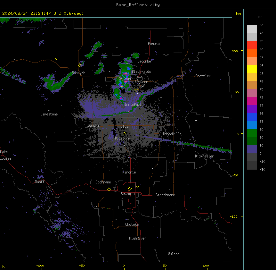
Task: Select the RockyMH label
Action: click(x=78, y=73)
